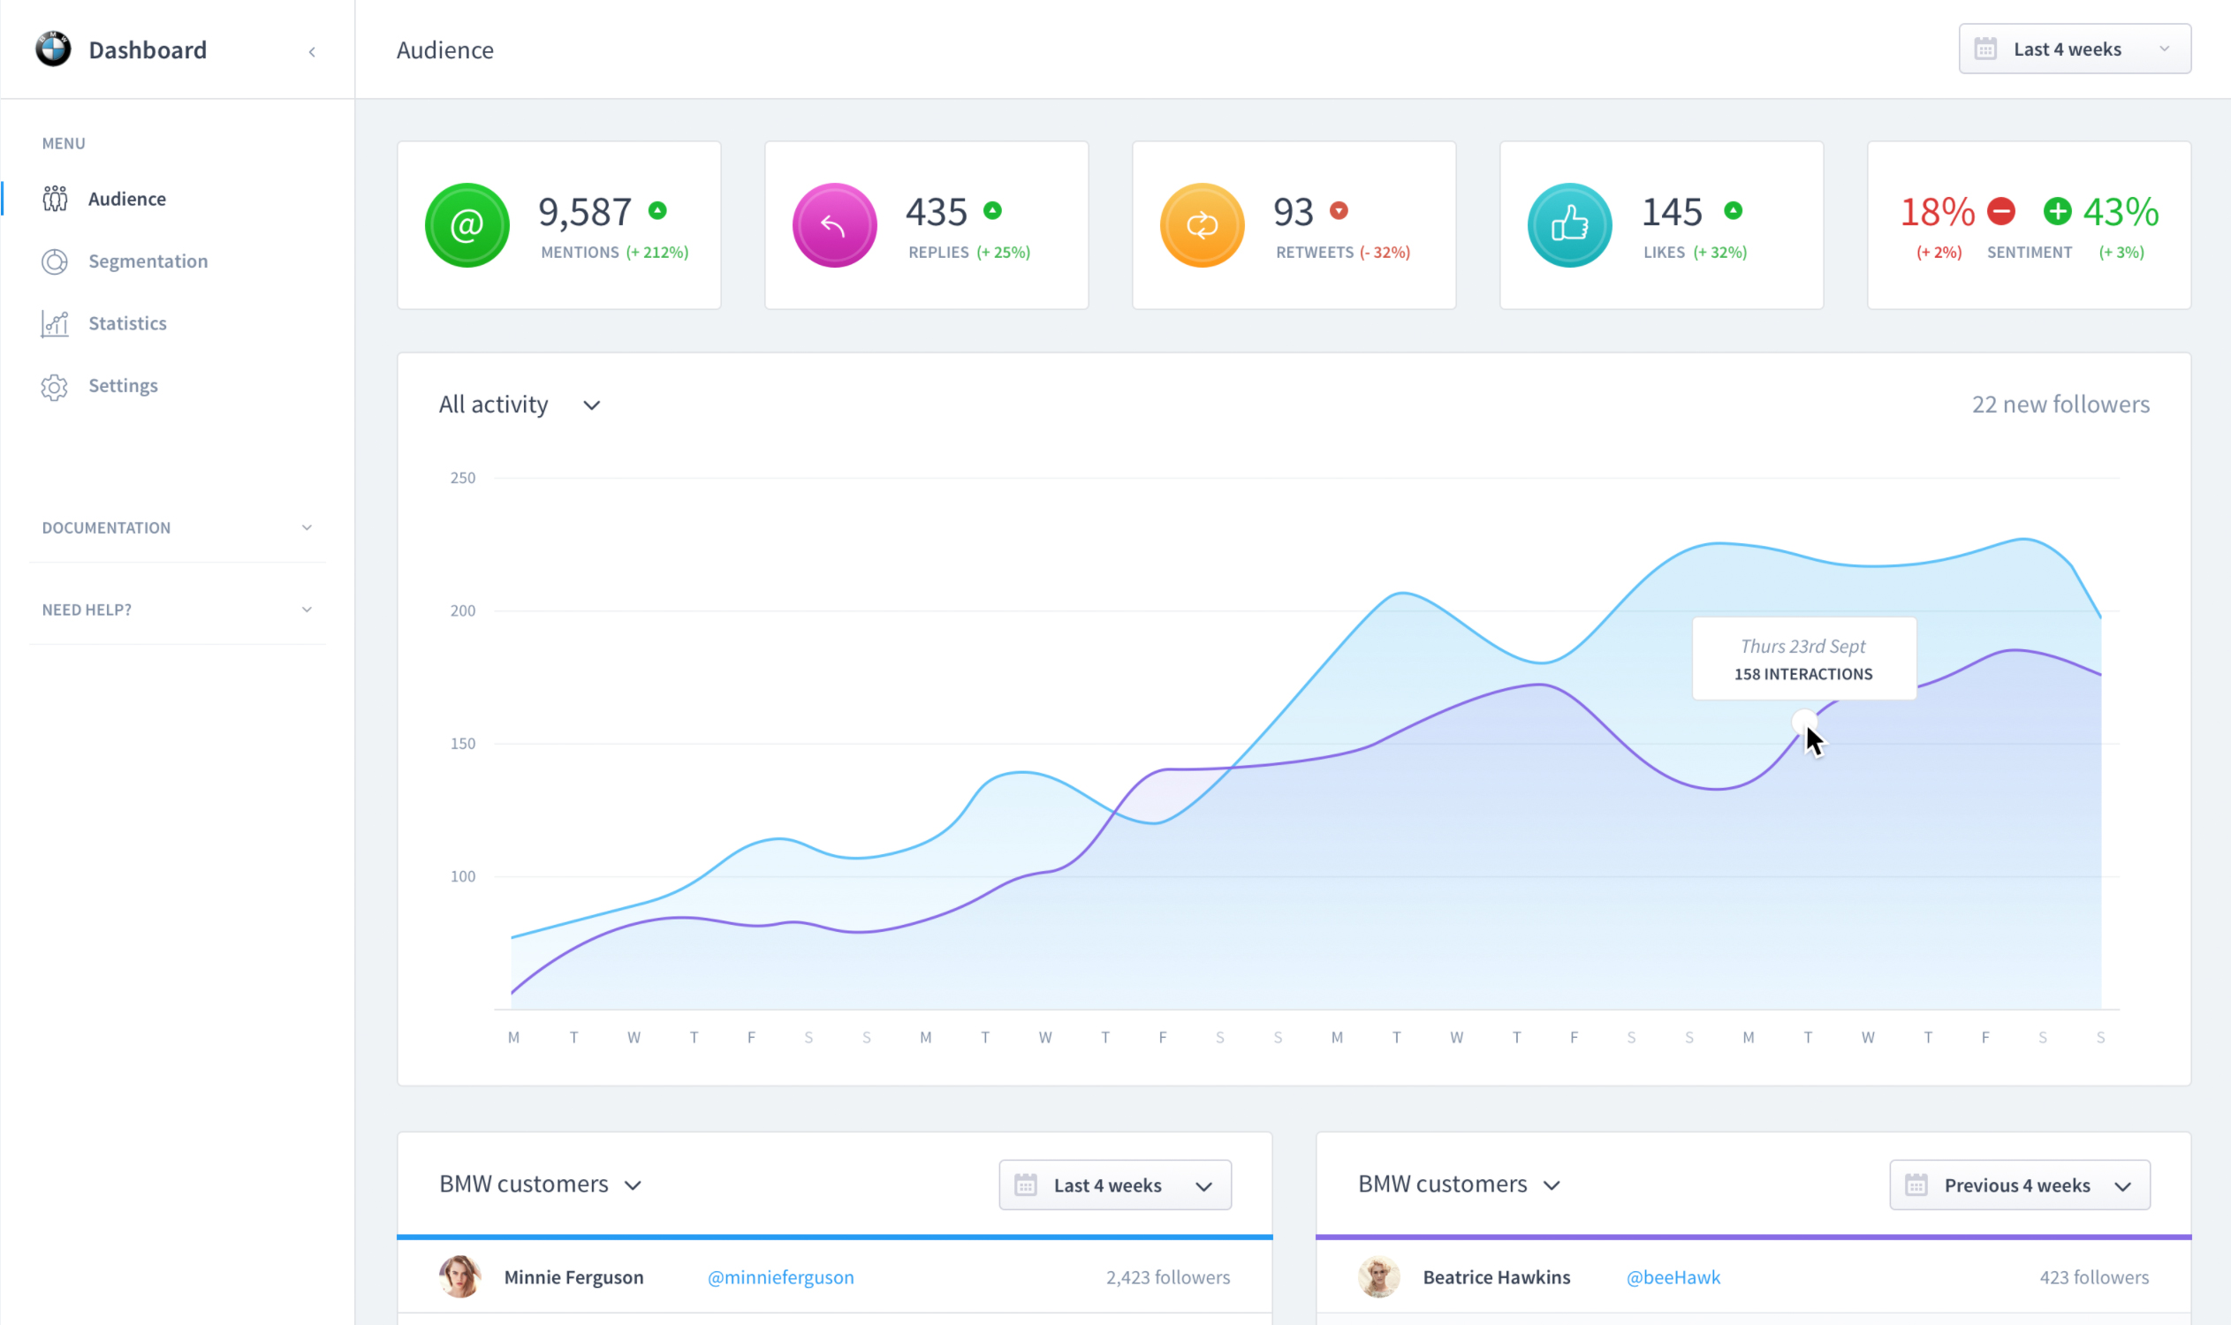Click the green positive sentiment plus icon

pos(2057,212)
